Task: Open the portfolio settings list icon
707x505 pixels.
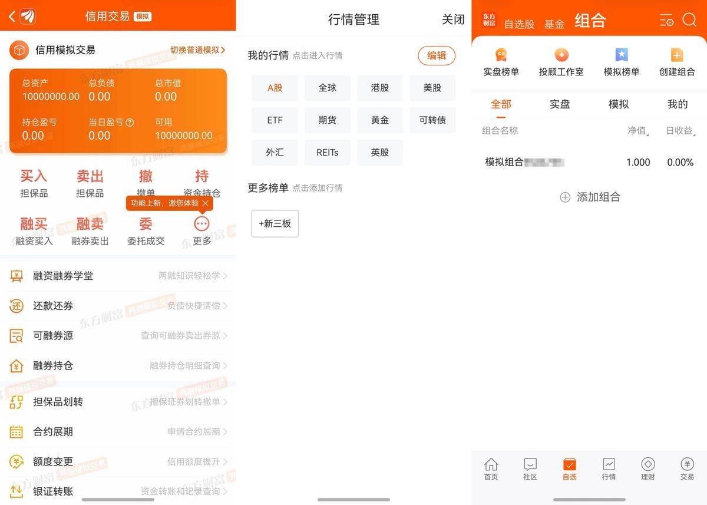Action: click(x=666, y=21)
